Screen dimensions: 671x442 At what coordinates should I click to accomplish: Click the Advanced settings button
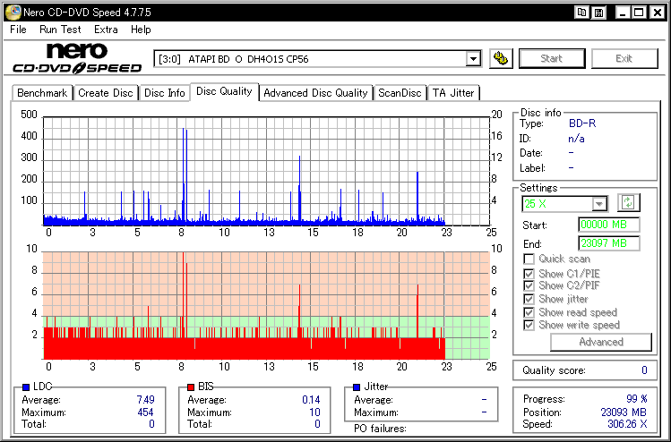(x=601, y=342)
